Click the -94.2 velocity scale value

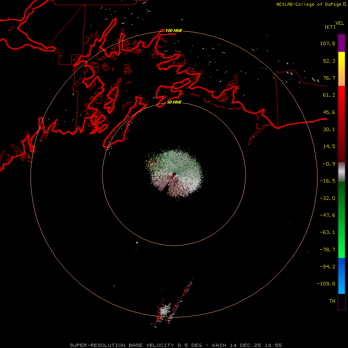pos(328,267)
